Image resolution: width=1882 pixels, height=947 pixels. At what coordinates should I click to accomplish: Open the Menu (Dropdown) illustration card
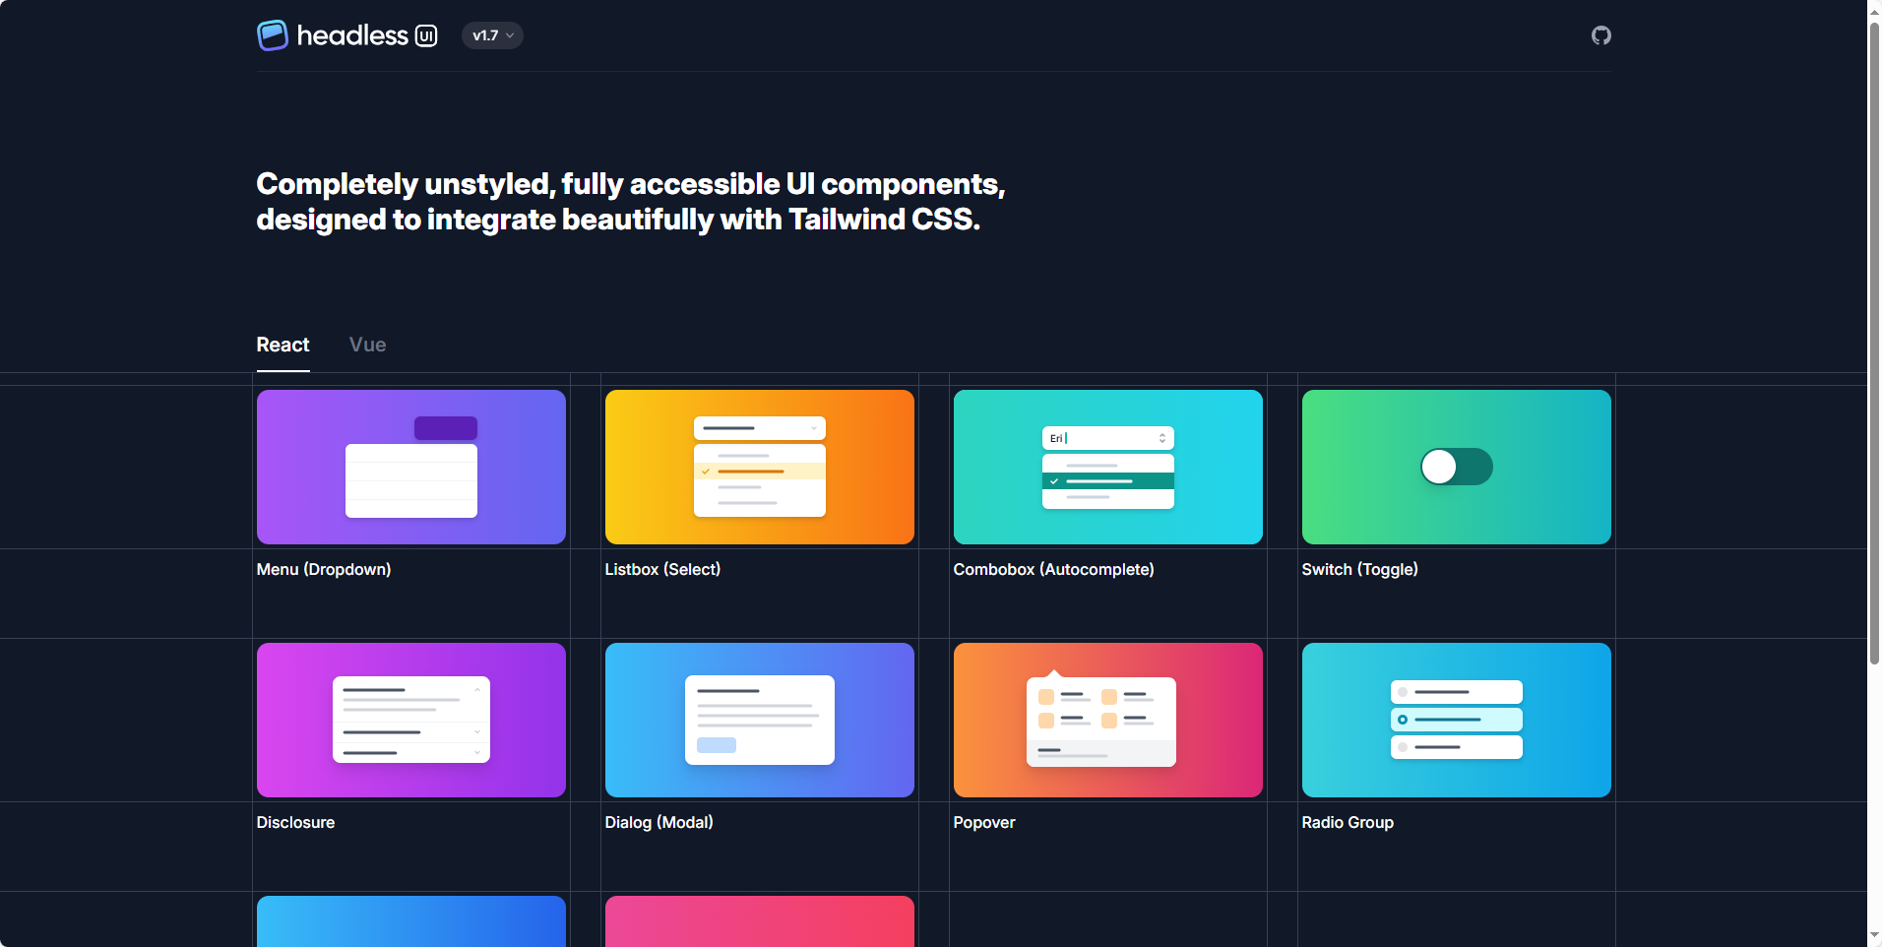pyautogui.click(x=410, y=467)
